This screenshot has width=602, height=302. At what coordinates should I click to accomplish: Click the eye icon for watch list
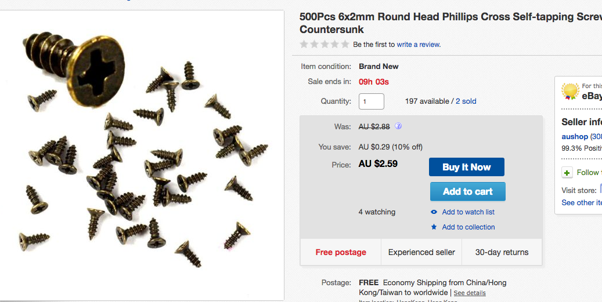[434, 212]
